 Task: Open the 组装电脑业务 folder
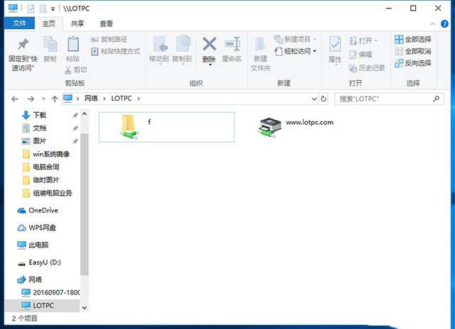[x=48, y=193]
